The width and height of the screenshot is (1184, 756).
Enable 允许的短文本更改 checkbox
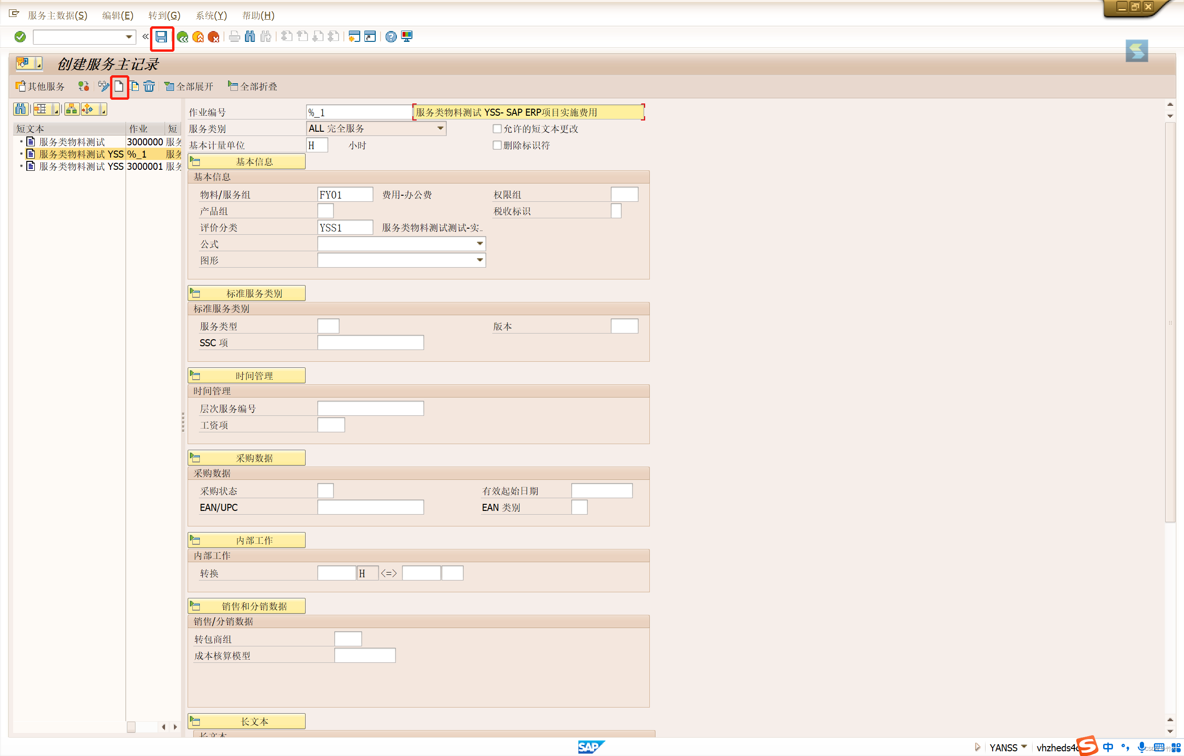coord(497,129)
